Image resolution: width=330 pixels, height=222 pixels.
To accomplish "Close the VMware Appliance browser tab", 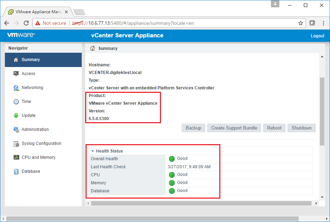I will [x=66, y=12].
